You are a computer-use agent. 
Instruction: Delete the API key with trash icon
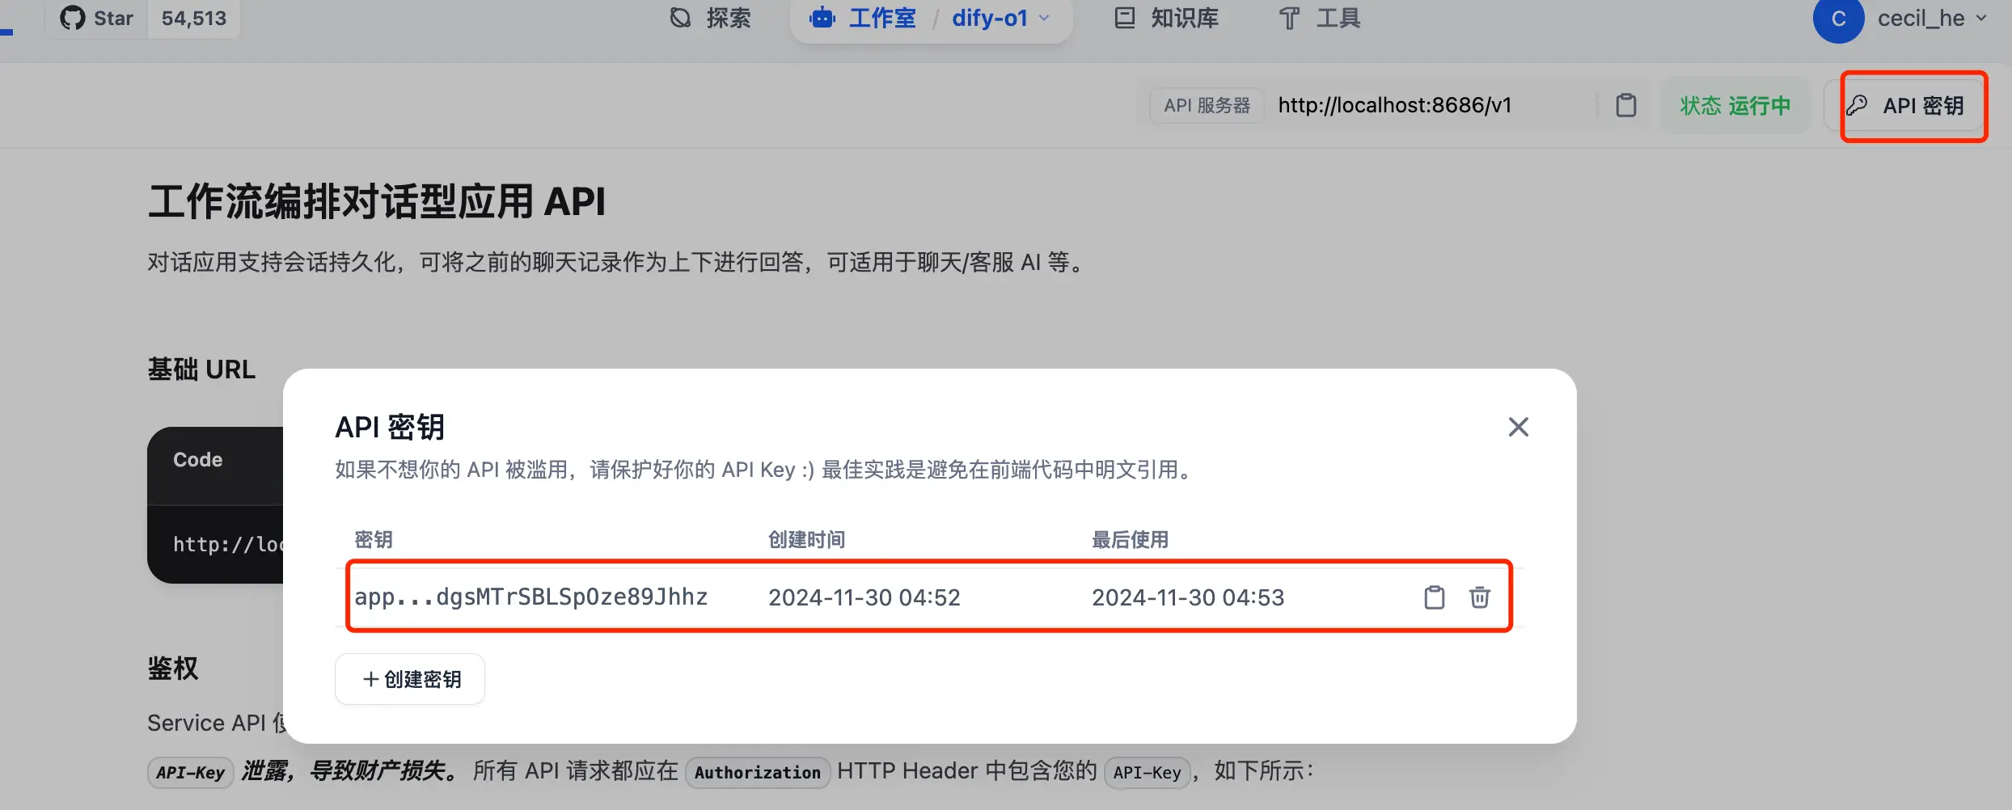click(x=1479, y=597)
